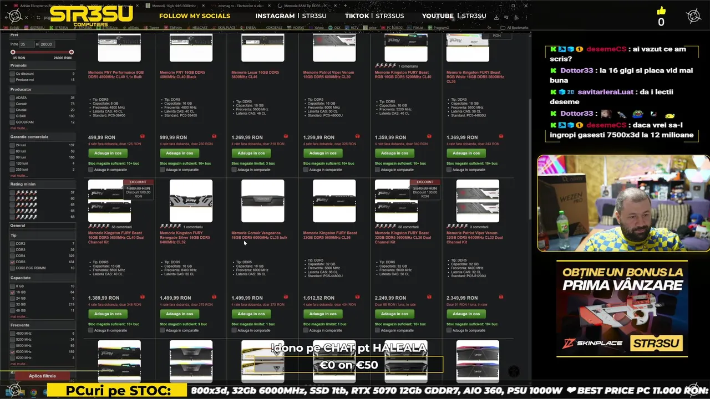Click the maximum price field showing 26000

tap(46, 44)
